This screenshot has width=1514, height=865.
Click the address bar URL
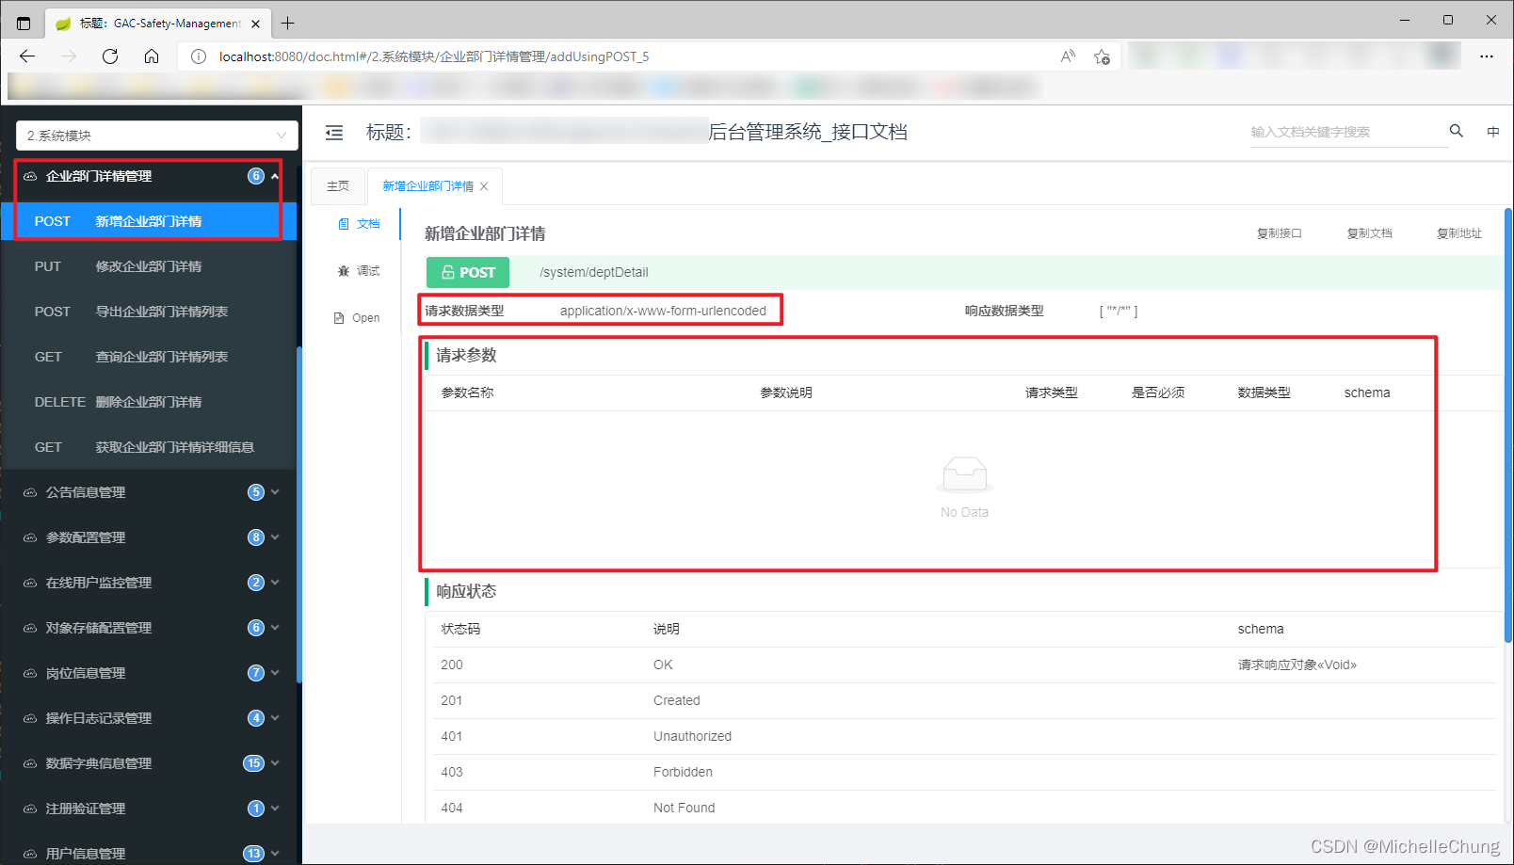(x=434, y=56)
